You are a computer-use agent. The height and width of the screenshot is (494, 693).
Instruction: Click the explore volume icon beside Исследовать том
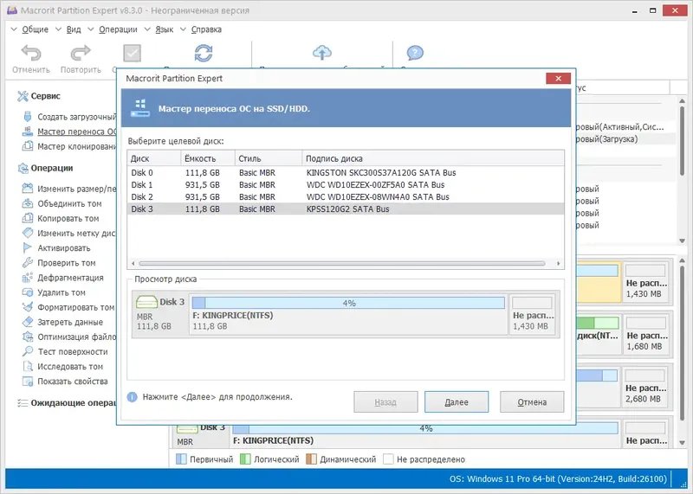28,367
